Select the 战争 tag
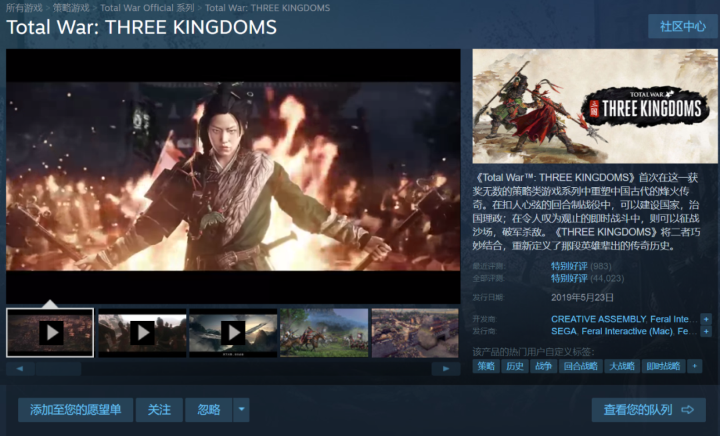The height and width of the screenshot is (436, 720). (543, 366)
